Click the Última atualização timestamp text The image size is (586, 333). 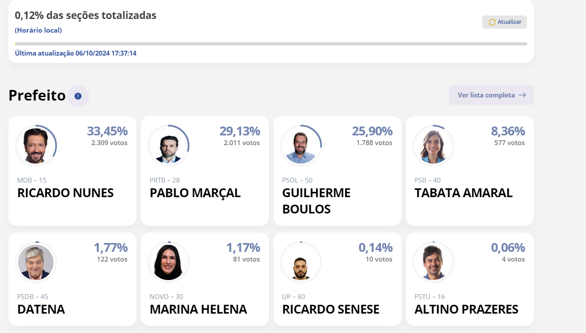pyautogui.click(x=76, y=53)
